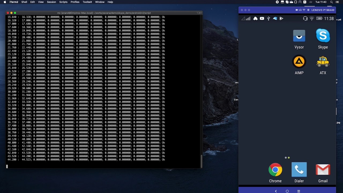Open the Skype app on the phone

point(323,39)
